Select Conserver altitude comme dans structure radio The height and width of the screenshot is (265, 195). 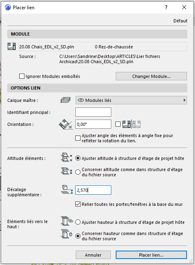pos(78,172)
